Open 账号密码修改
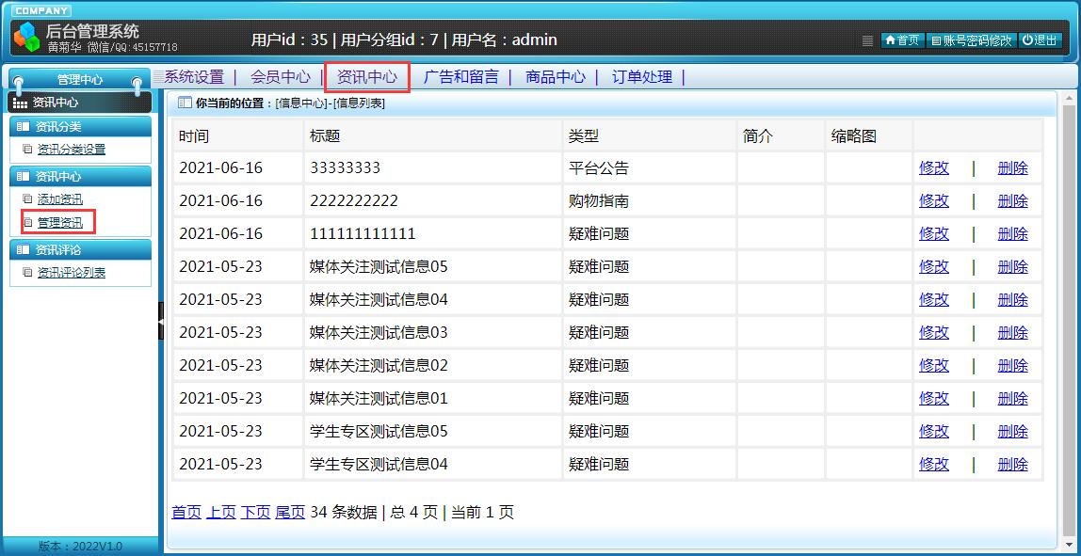The image size is (1081, 556). pyautogui.click(x=971, y=40)
